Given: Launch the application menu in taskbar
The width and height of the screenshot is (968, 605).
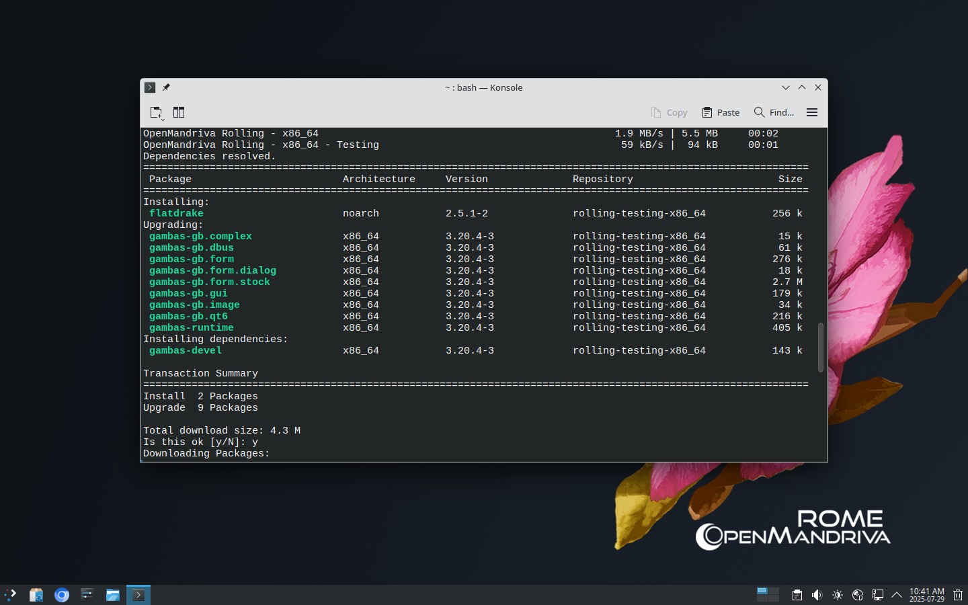Looking at the screenshot, I should click(10, 595).
